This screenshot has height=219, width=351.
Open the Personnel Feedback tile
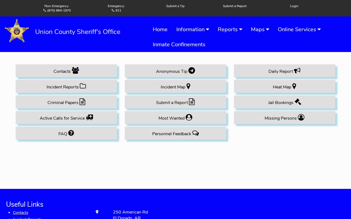point(175,133)
